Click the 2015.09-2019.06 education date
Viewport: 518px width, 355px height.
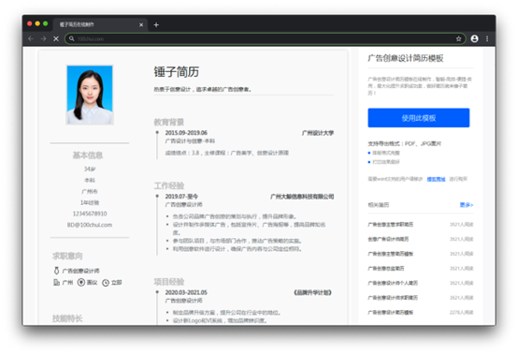(186, 133)
